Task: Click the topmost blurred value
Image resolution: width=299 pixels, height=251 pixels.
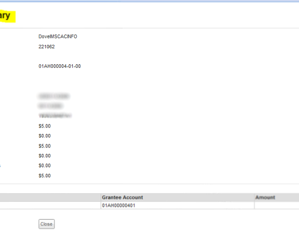Action: (54, 96)
